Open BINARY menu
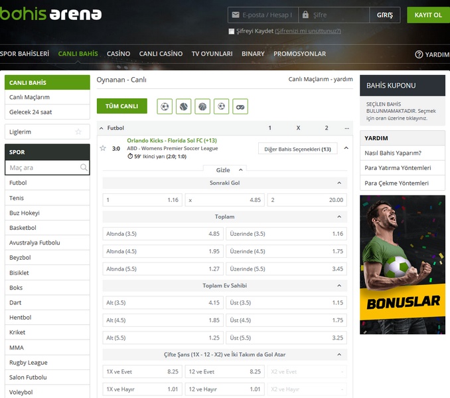This screenshot has height=398, width=450. [253, 54]
